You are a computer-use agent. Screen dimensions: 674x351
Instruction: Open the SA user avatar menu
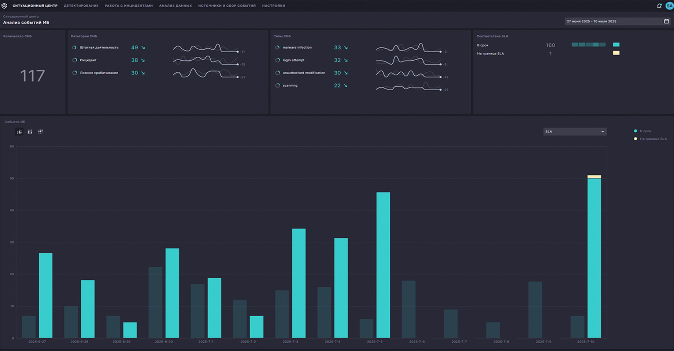669,6
